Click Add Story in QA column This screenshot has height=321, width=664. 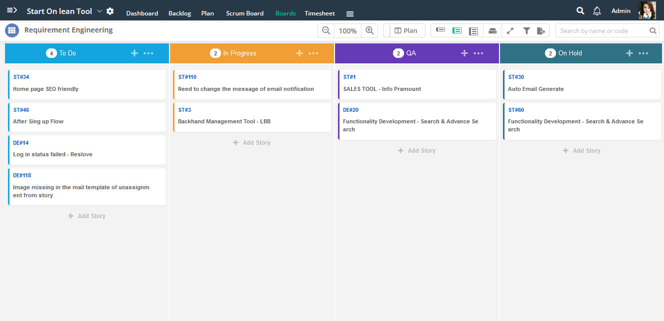pos(416,151)
